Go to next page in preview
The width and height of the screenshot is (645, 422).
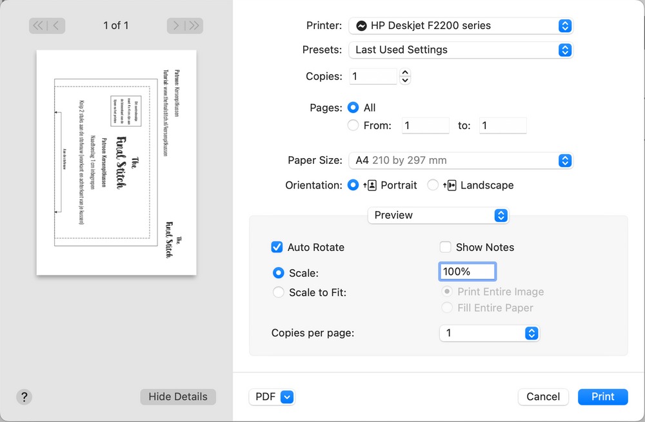point(175,26)
